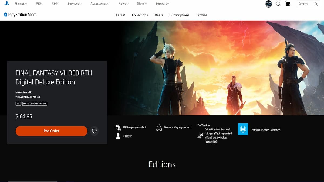Open the shopping cart
Screen dimensions: 324x182
(x=288, y=4)
